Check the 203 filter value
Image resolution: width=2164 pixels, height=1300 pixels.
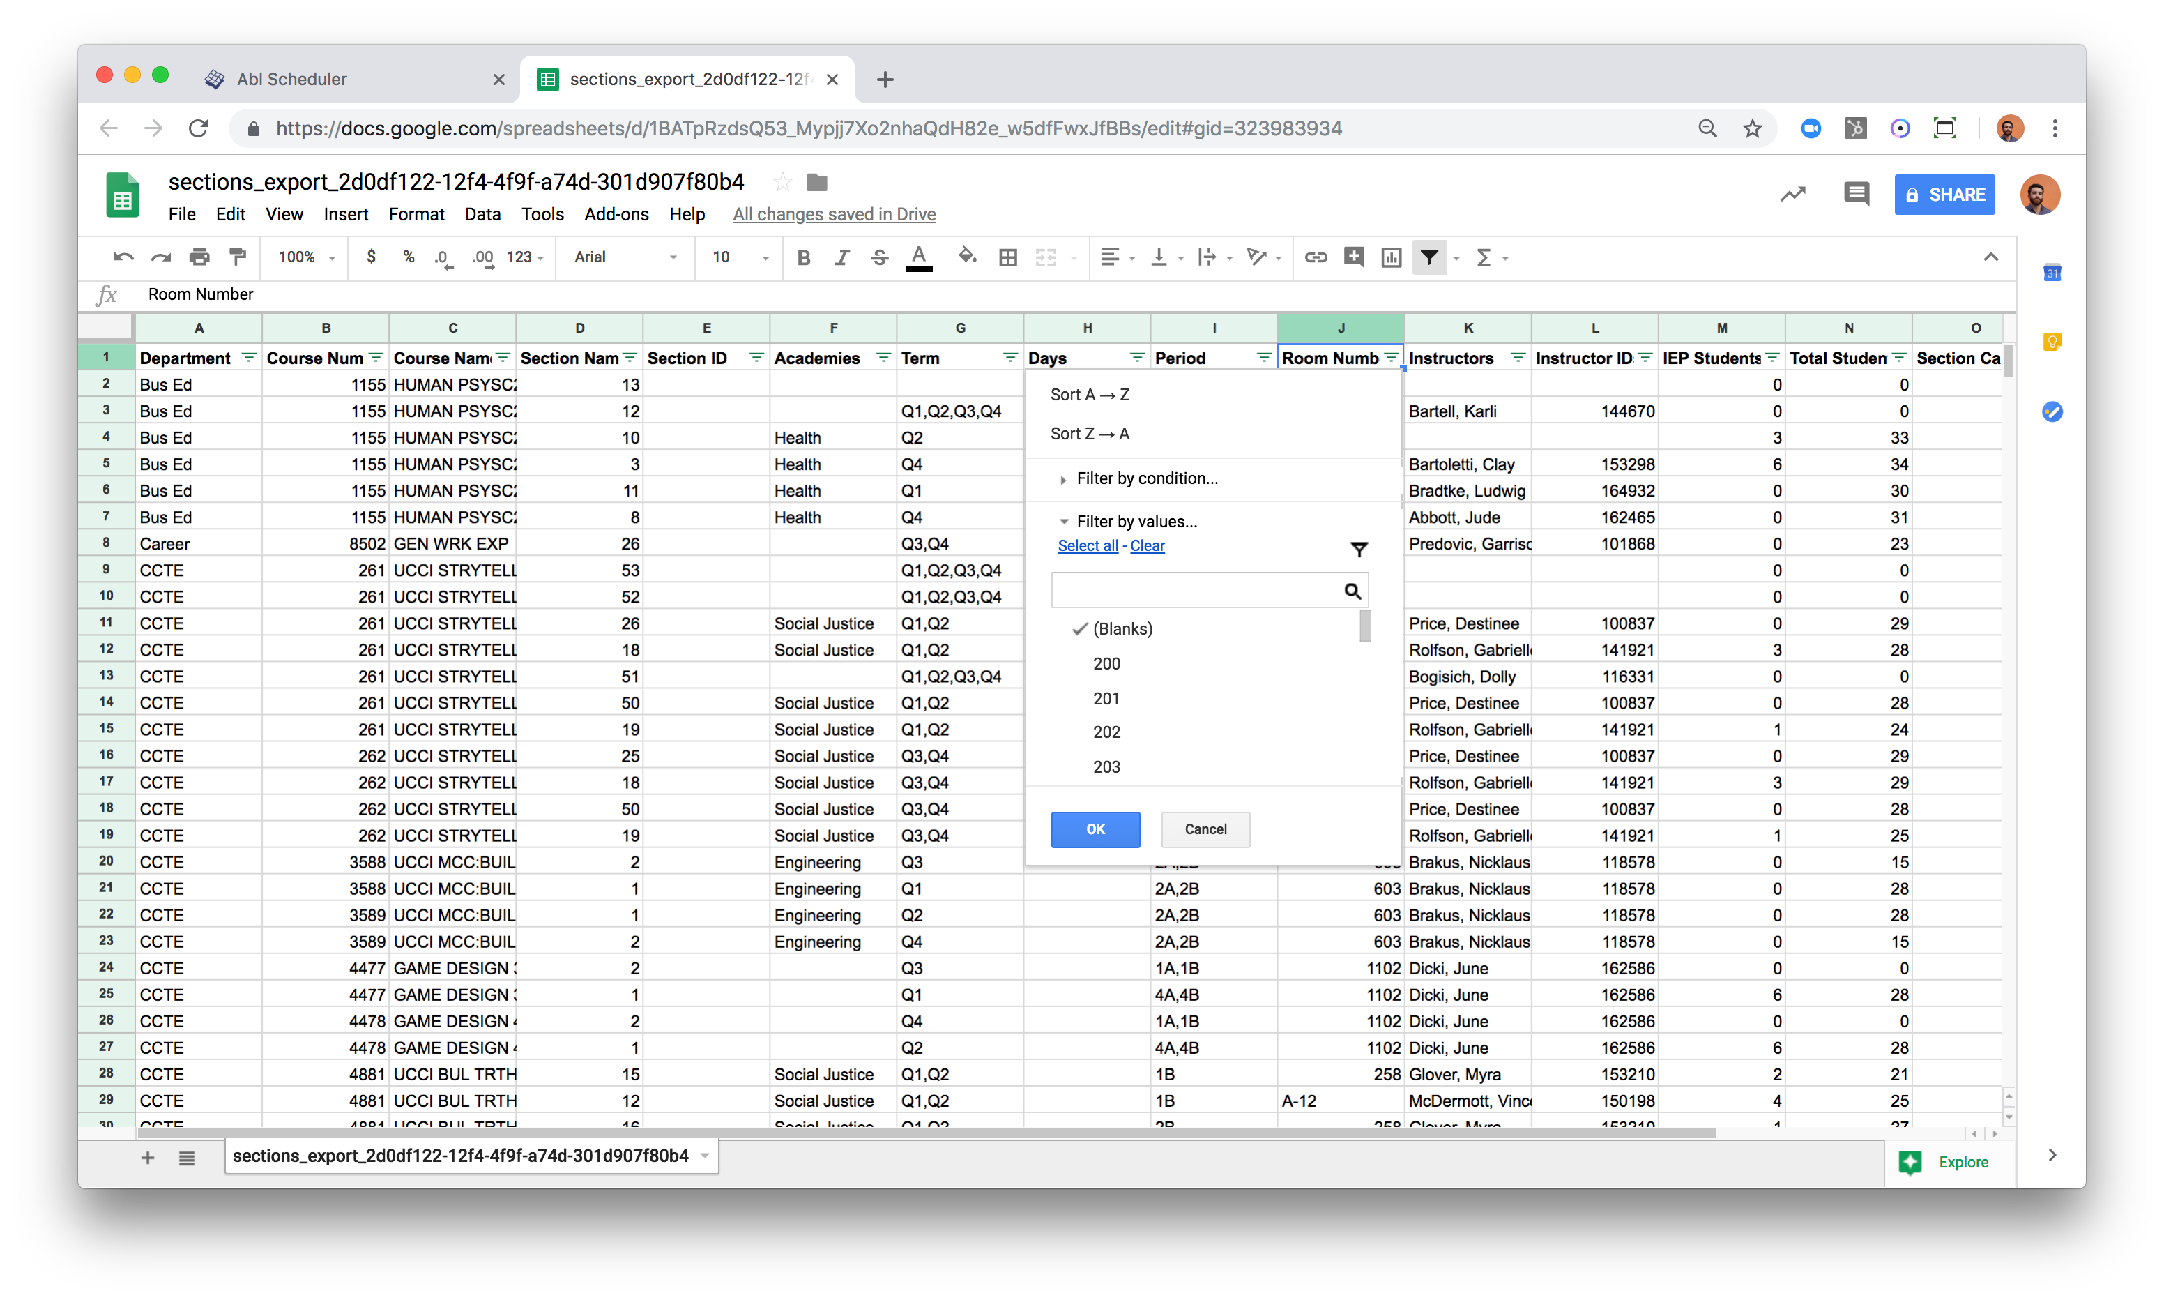[1106, 766]
